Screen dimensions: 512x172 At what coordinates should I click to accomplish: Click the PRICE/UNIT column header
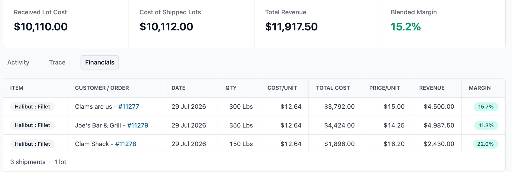(x=385, y=88)
